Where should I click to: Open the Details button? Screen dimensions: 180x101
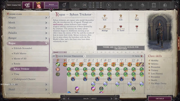160,98
